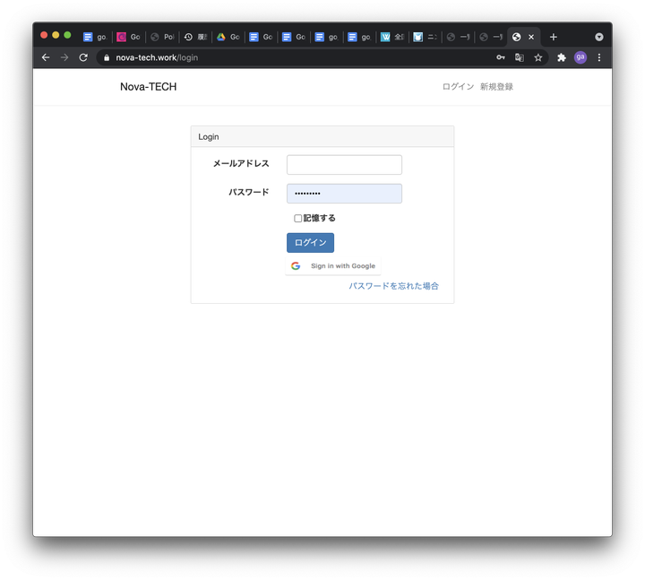Focus the パスワード input field
Image resolution: width=645 pixels, height=580 pixels.
(344, 194)
